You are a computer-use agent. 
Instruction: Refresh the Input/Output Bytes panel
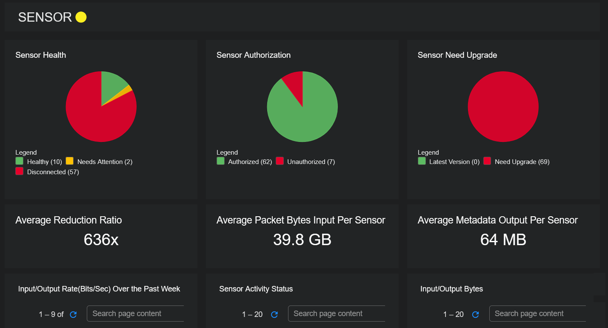point(476,314)
